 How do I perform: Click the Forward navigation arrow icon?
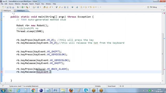(98, 7)
